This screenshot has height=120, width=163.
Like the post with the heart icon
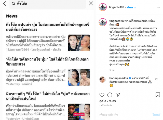[x=102, y=95]
